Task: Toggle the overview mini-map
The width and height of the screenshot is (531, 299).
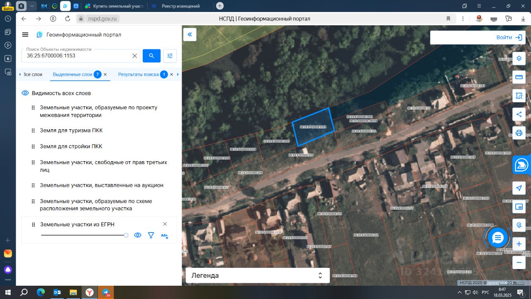Action: click(519, 207)
